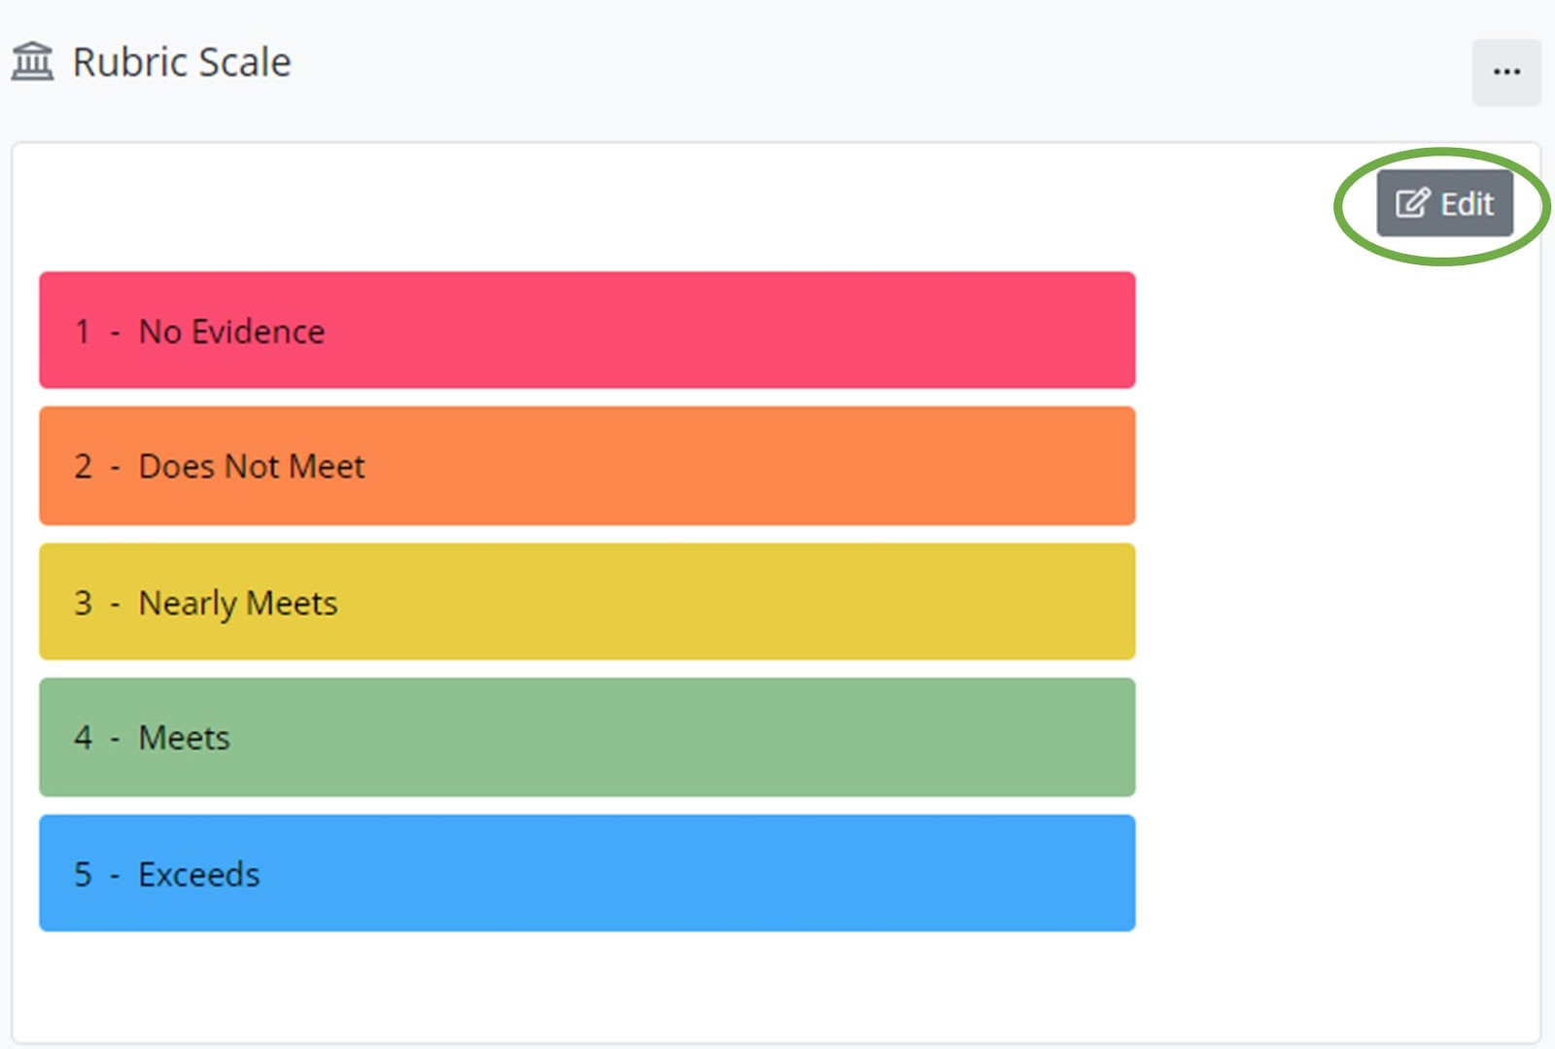Viewport: 1555px width, 1049px height.
Task: Click the institution building icon beside Rubric Scale
Action: click(32, 62)
